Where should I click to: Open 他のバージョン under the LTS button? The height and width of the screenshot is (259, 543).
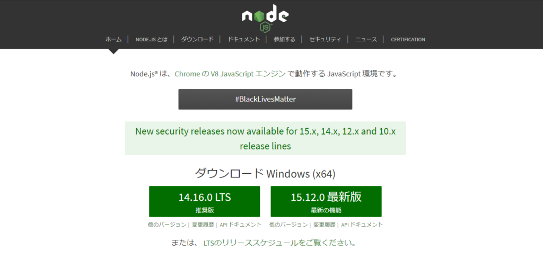click(167, 225)
